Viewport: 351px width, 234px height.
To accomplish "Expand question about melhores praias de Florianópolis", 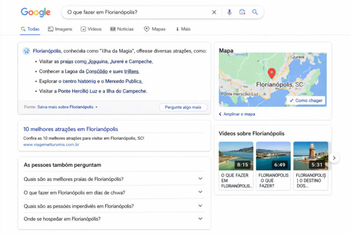I will 200,179.
